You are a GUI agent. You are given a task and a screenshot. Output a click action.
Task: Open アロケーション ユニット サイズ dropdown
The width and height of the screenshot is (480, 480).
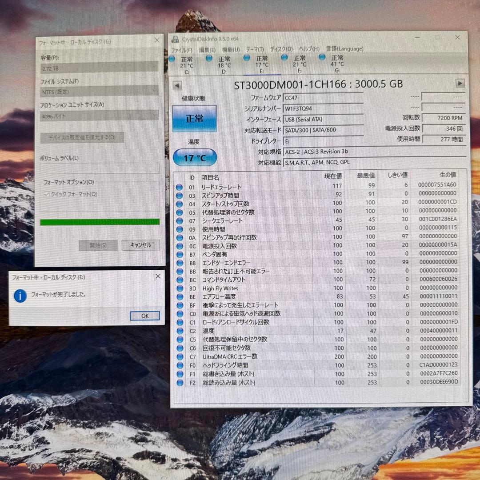(100, 116)
